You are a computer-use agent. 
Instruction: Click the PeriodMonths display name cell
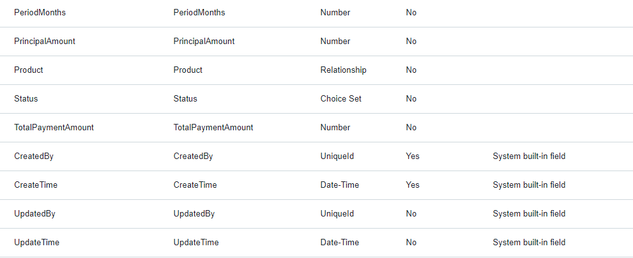pos(199,13)
